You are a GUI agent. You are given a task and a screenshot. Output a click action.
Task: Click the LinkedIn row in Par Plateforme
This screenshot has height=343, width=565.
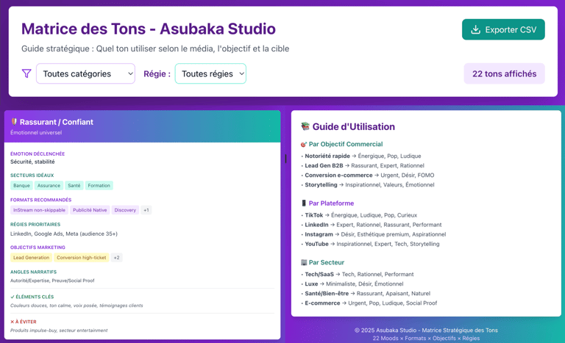[372, 225]
